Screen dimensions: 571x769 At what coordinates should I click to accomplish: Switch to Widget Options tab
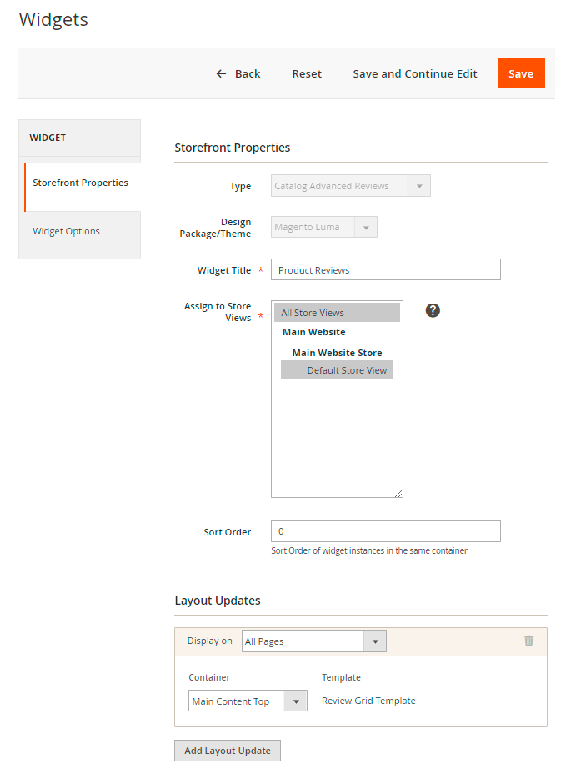67,231
